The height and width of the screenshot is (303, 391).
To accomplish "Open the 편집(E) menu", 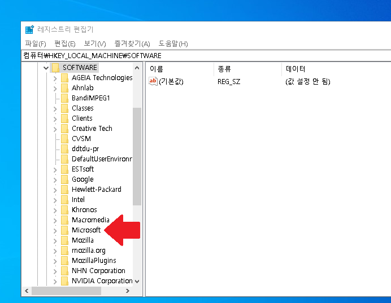I will pyautogui.click(x=65, y=44).
